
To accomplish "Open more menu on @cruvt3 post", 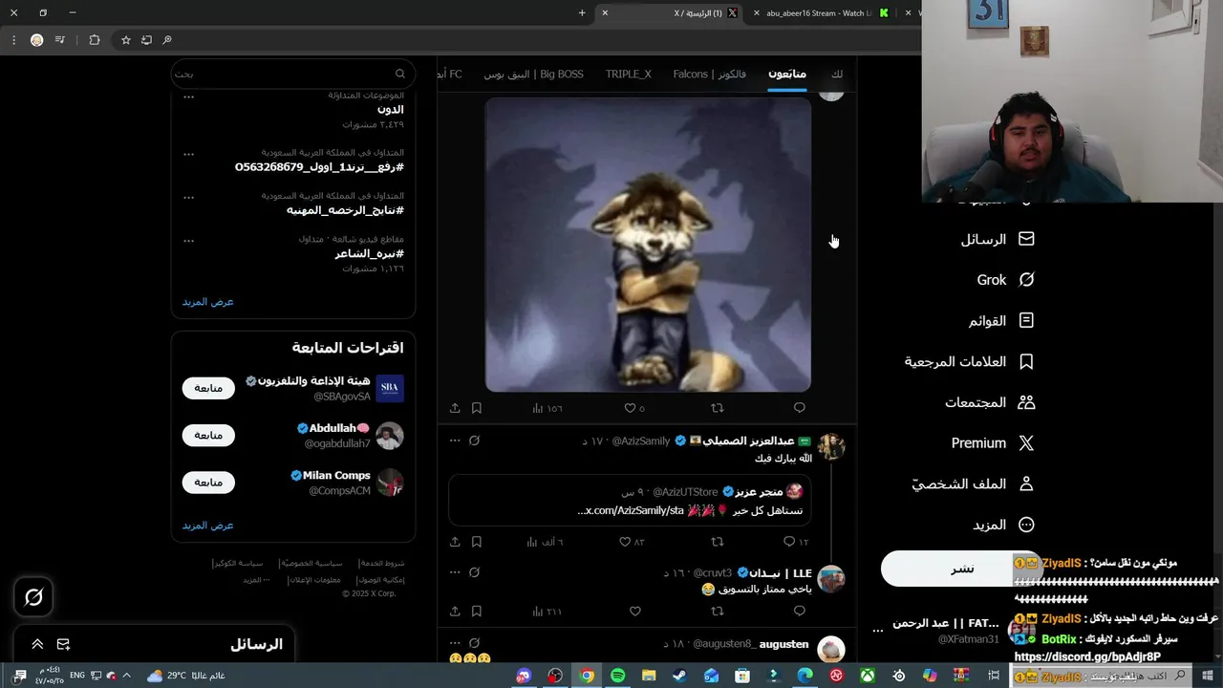I will pos(455,572).
